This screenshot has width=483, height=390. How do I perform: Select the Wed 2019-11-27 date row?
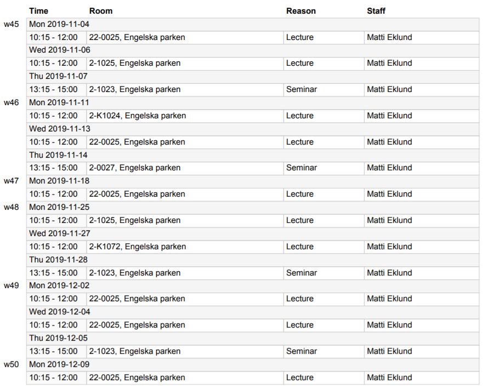(253, 234)
